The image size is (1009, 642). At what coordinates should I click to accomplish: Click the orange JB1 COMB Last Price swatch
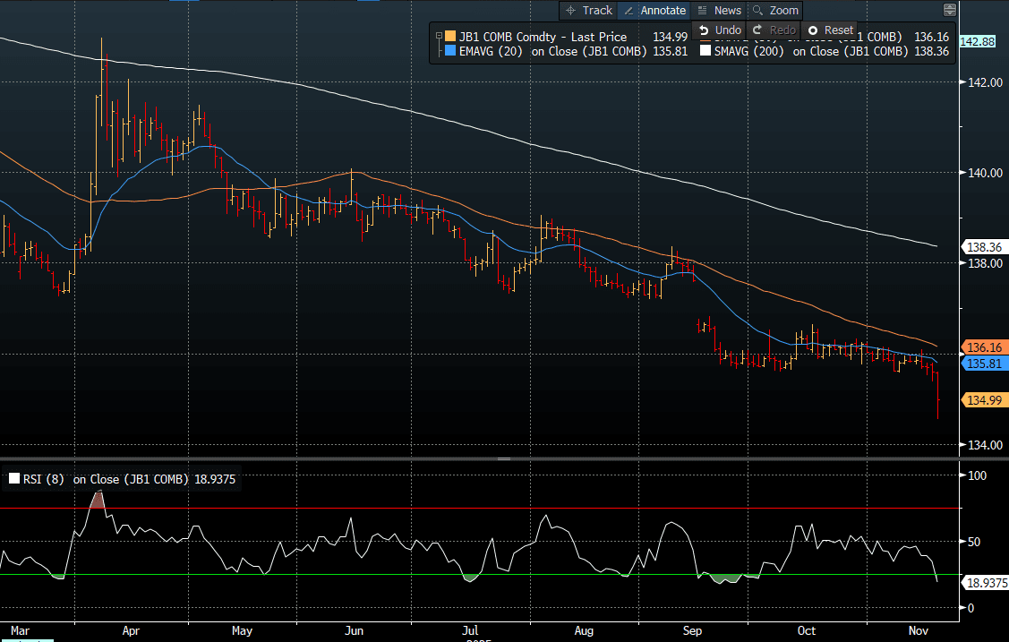coord(449,36)
